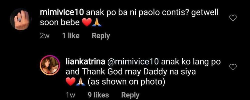Tap the red heart emoji before '(as shown'
Image resolution: width=250 pixels, height=100 pixels.
tap(71, 82)
